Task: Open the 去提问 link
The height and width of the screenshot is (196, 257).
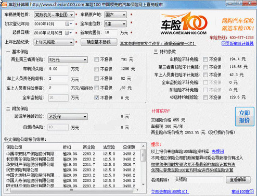Action: pyautogui.click(x=218, y=152)
